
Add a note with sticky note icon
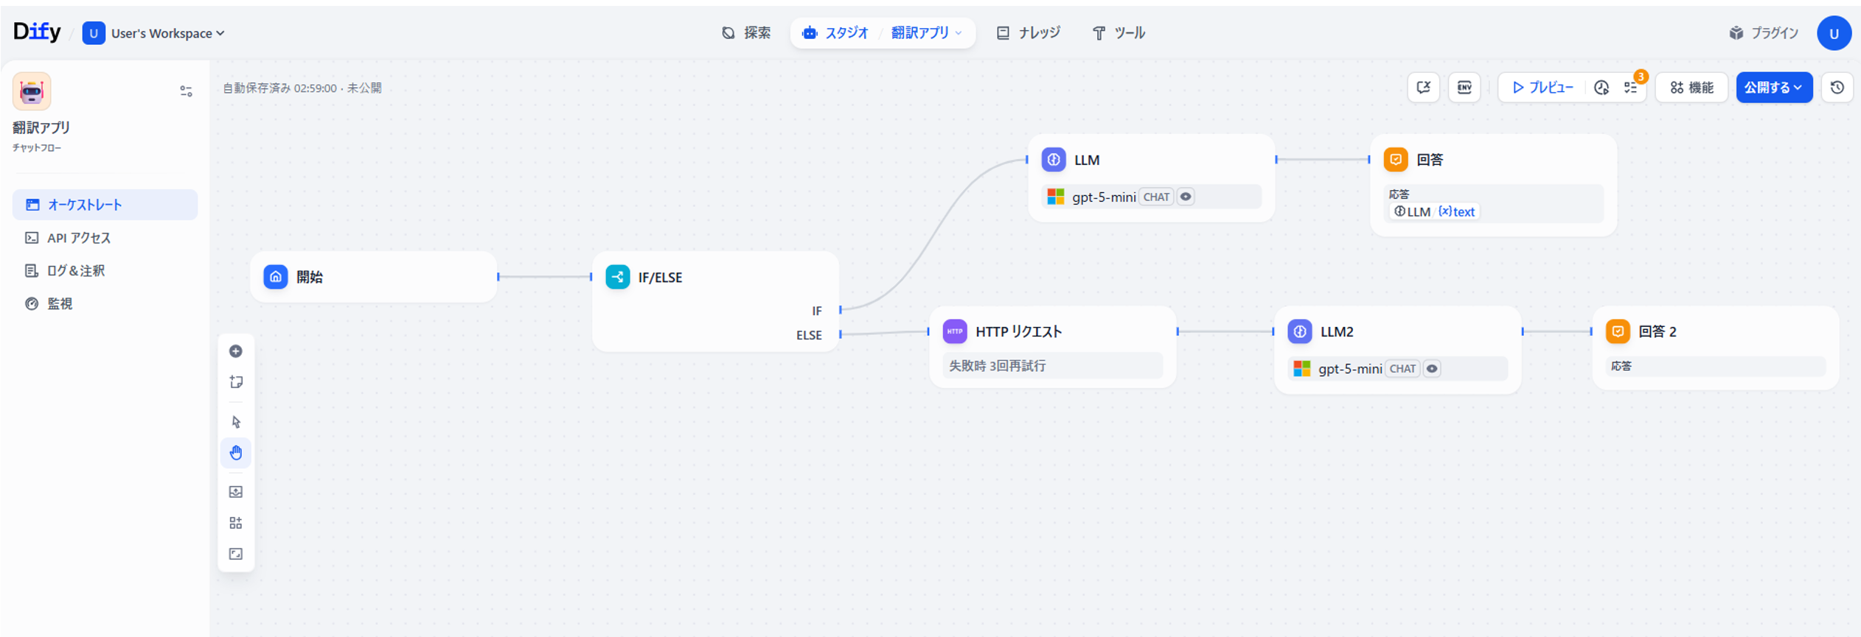pos(236,382)
